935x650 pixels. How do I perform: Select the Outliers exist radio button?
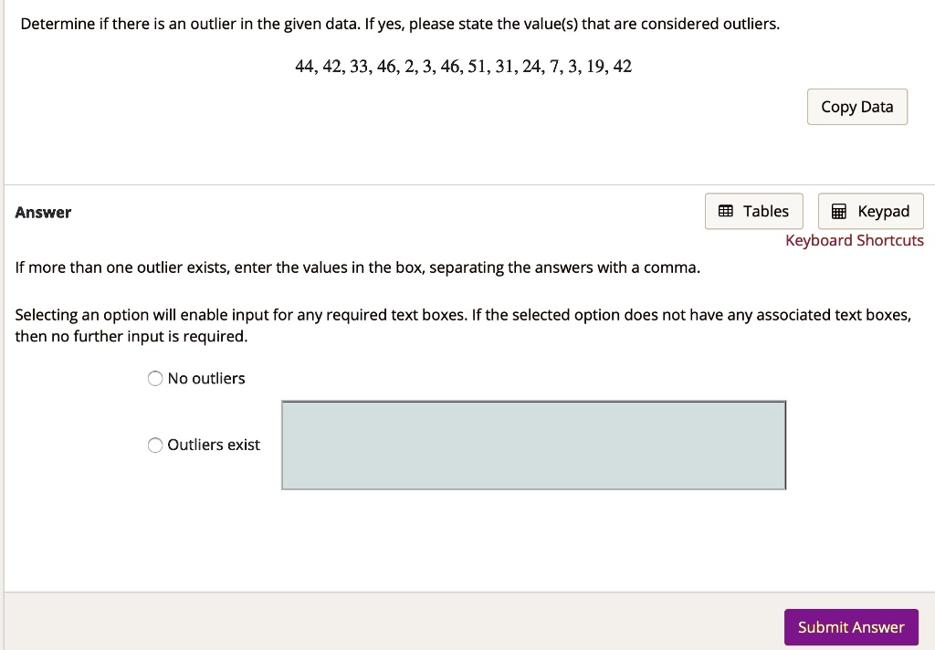155,445
